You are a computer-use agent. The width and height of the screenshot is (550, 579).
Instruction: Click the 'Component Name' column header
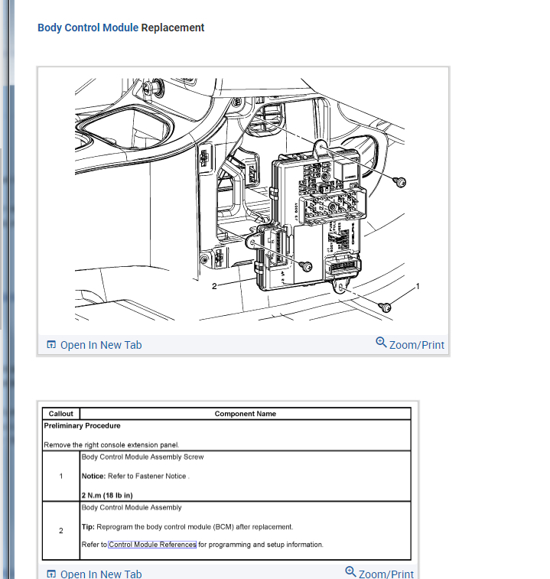pos(246,414)
